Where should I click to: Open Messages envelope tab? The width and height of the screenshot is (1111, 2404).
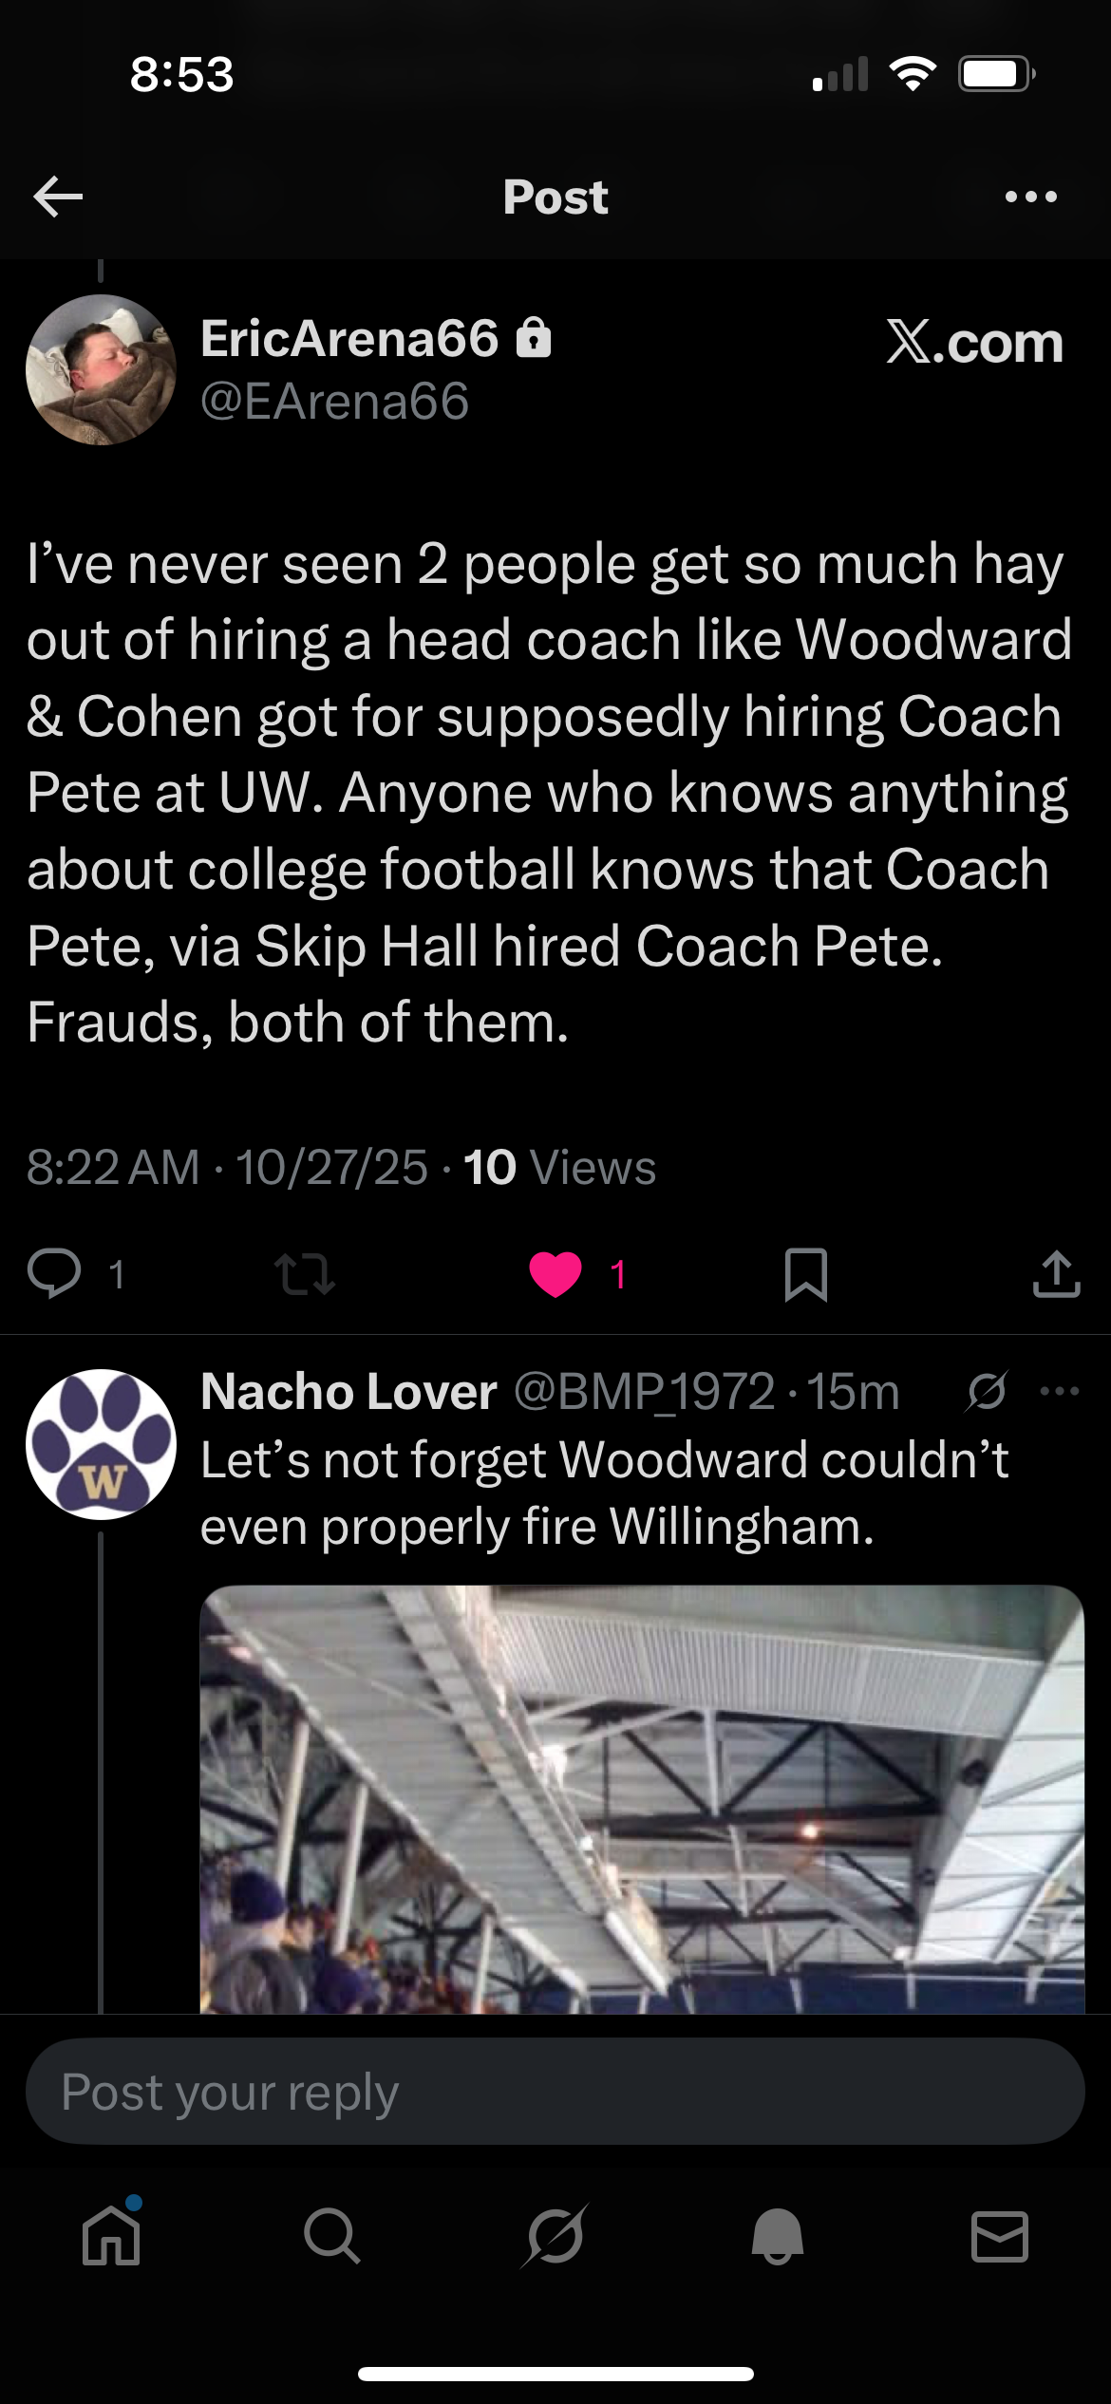tap(1000, 2236)
